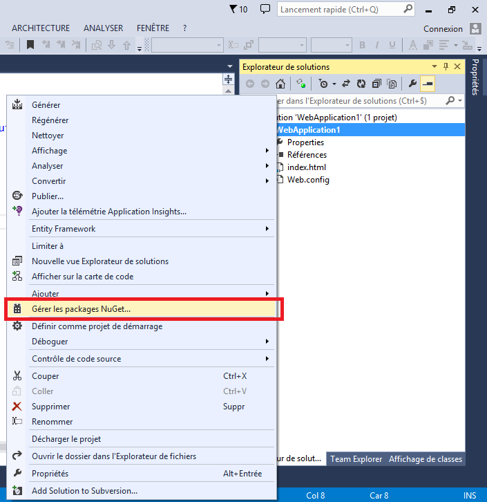Open Properties via the wrench toolbar icon
Image resolution: width=487 pixels, height=502 pixels.
(412, 84)
